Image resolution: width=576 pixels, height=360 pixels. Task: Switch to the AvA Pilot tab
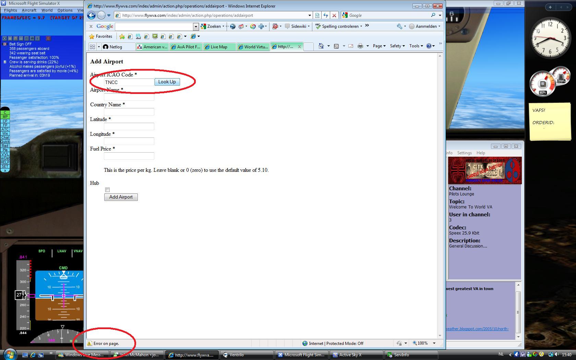pyautogui.click(x=186, y=47)
